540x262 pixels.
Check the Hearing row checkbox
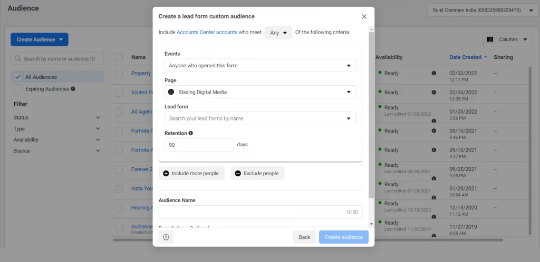pyautogui.click(x=119, y=208)
